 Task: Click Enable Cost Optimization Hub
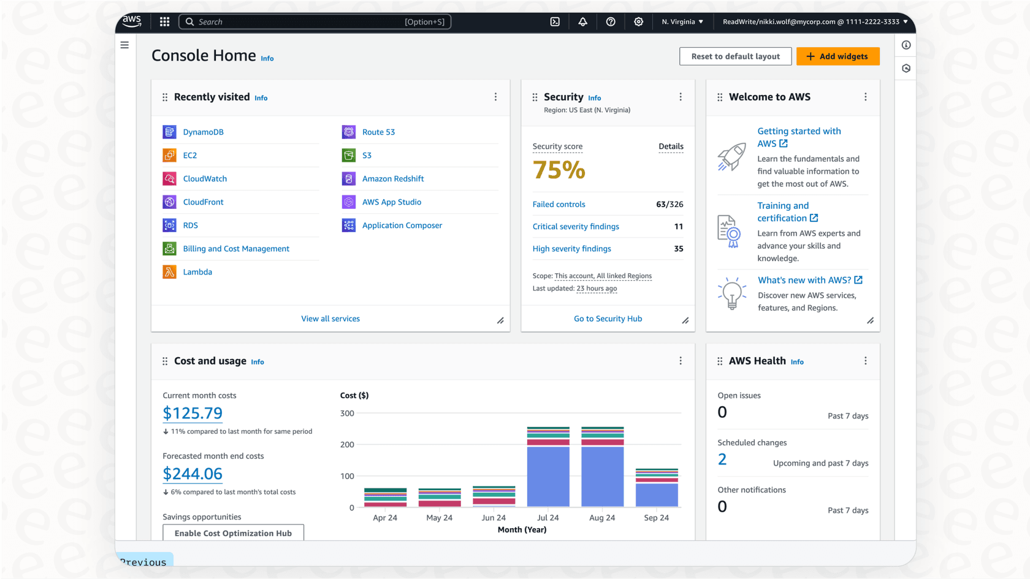[x=233, y=532]
